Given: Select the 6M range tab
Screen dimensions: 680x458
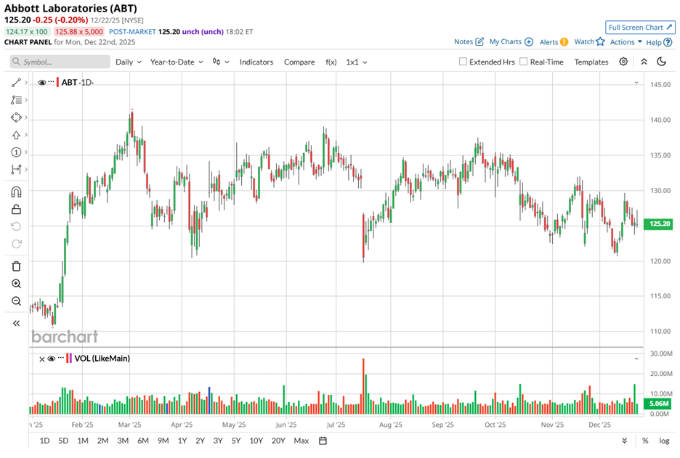Looking at the screenshot, I should click(142, 441).
